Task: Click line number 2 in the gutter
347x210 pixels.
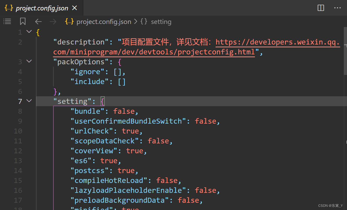Action: tap(20, 42)
